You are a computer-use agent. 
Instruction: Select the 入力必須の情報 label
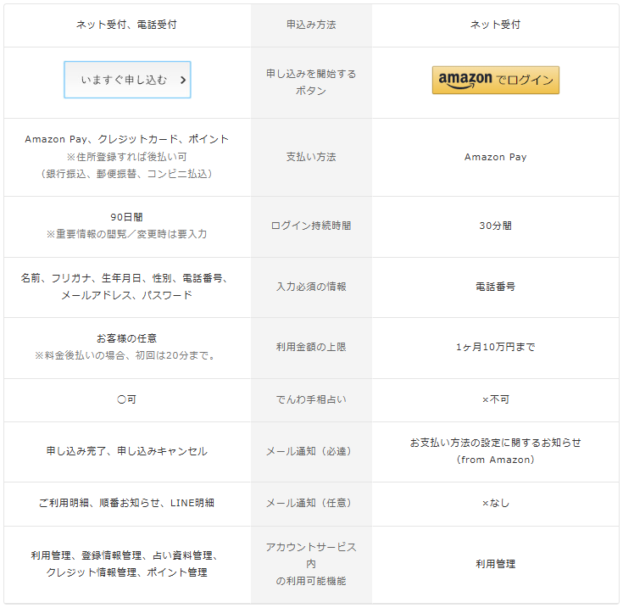click(311, 287)
